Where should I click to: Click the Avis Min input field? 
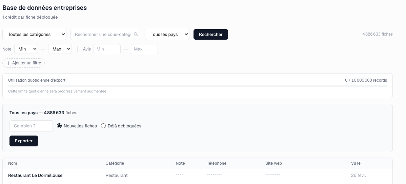coord(107,49)
